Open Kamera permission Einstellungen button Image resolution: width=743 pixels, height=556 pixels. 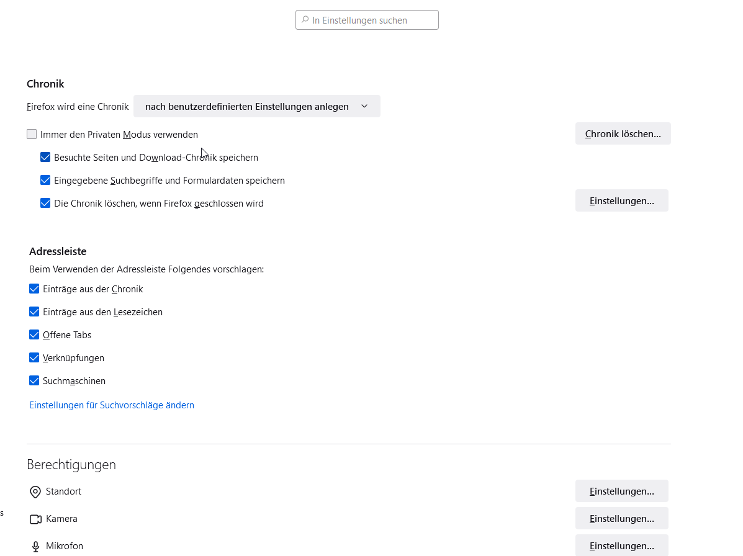(621, 518)
